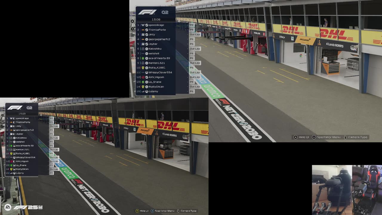The width and height of the screenshot is (382, 215).
Task: Select driver speed4rage in upper leaderboard
Action: tap(156, 25)
